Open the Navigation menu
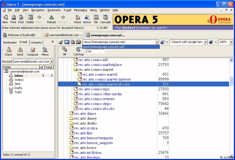This screenshot has width=235, height=160. 38,10
